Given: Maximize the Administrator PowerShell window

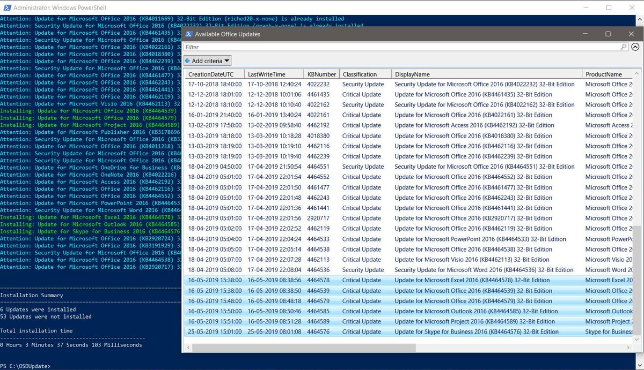Looking at the screenshot, I should pos(609,7).
